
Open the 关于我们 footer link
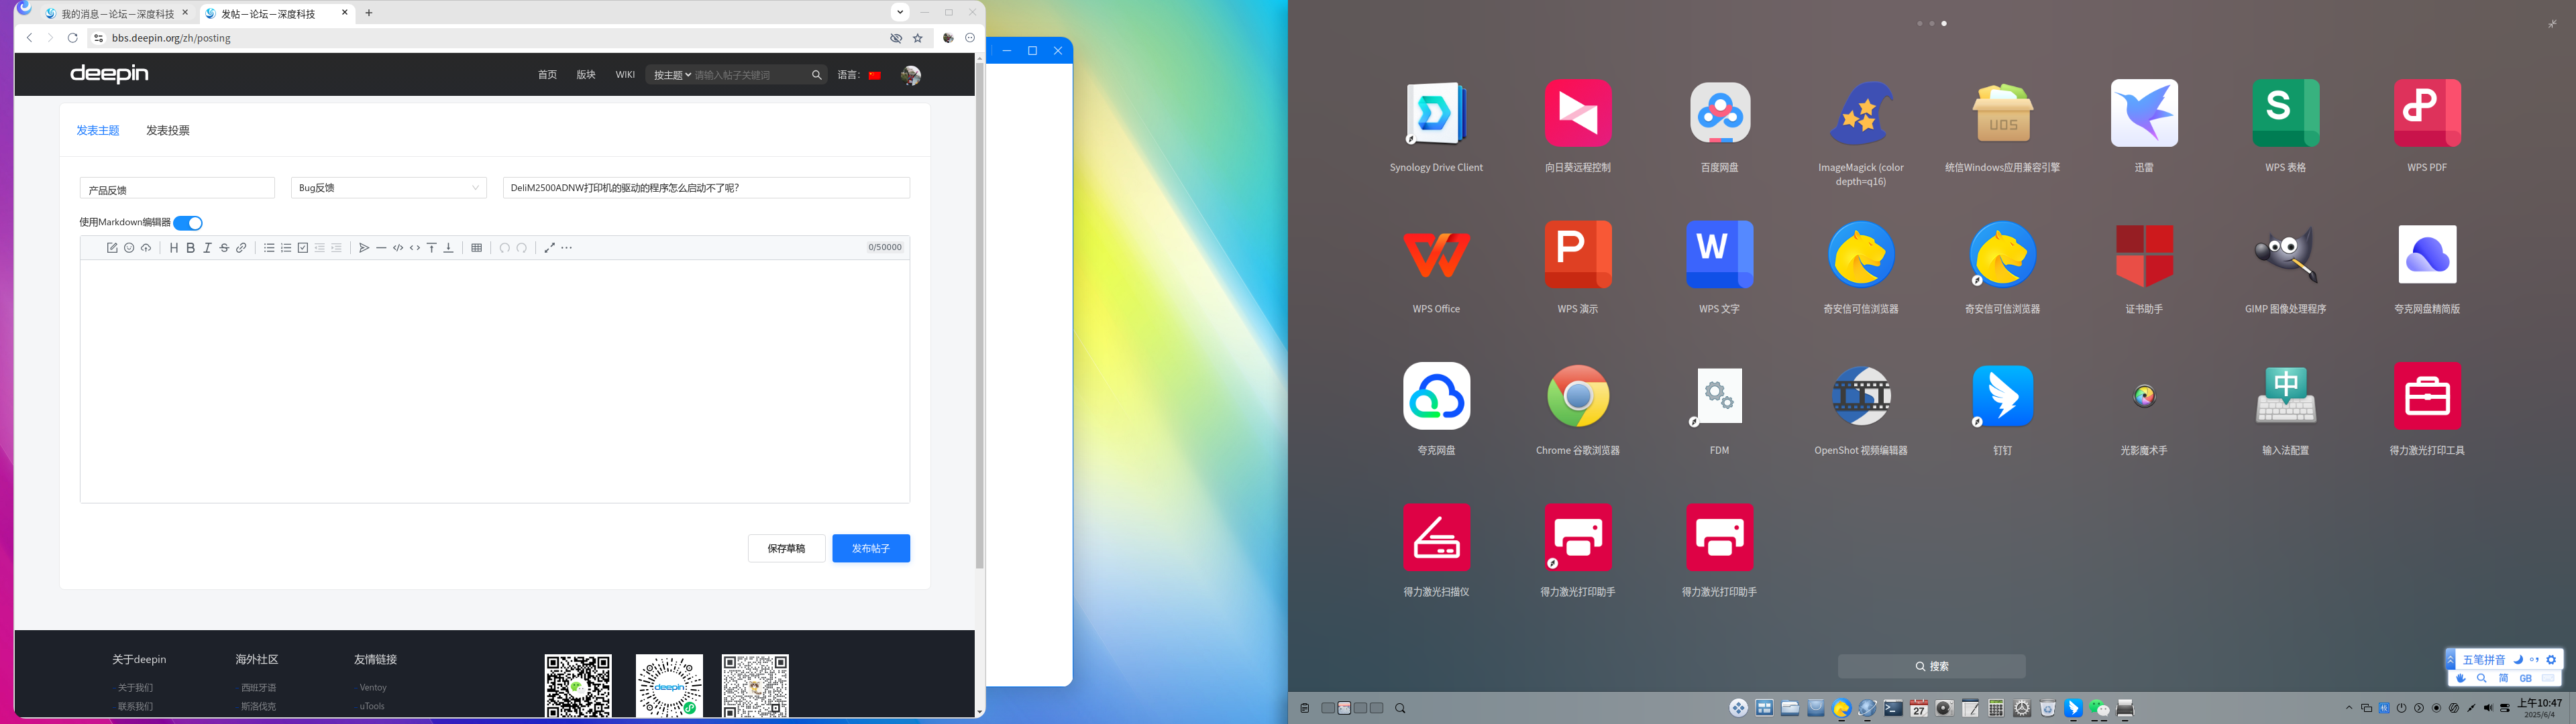pyautogui.click(x=135, y=688)
